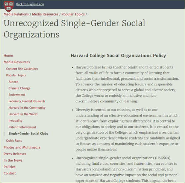
Task: View the Climate Change topic
Action: [19, 88]
